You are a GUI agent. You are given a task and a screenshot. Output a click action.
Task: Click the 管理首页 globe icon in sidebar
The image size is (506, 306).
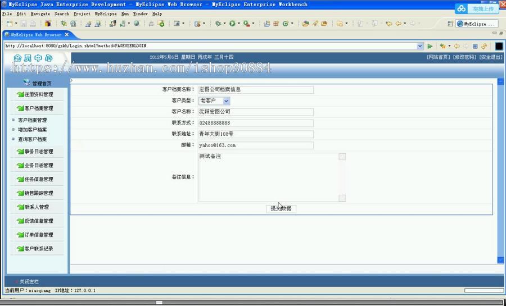click(27, 83)
